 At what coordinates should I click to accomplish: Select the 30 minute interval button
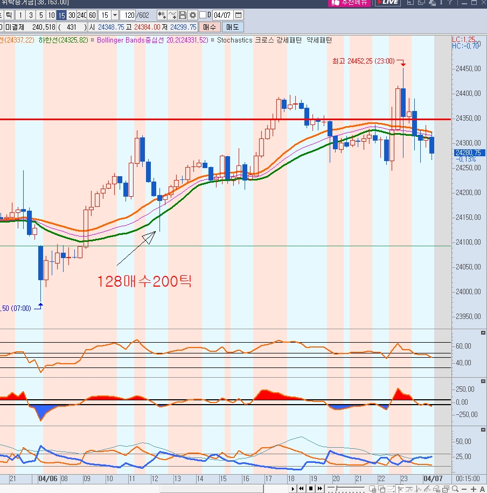pyautogui.click(x=72, y=15)
